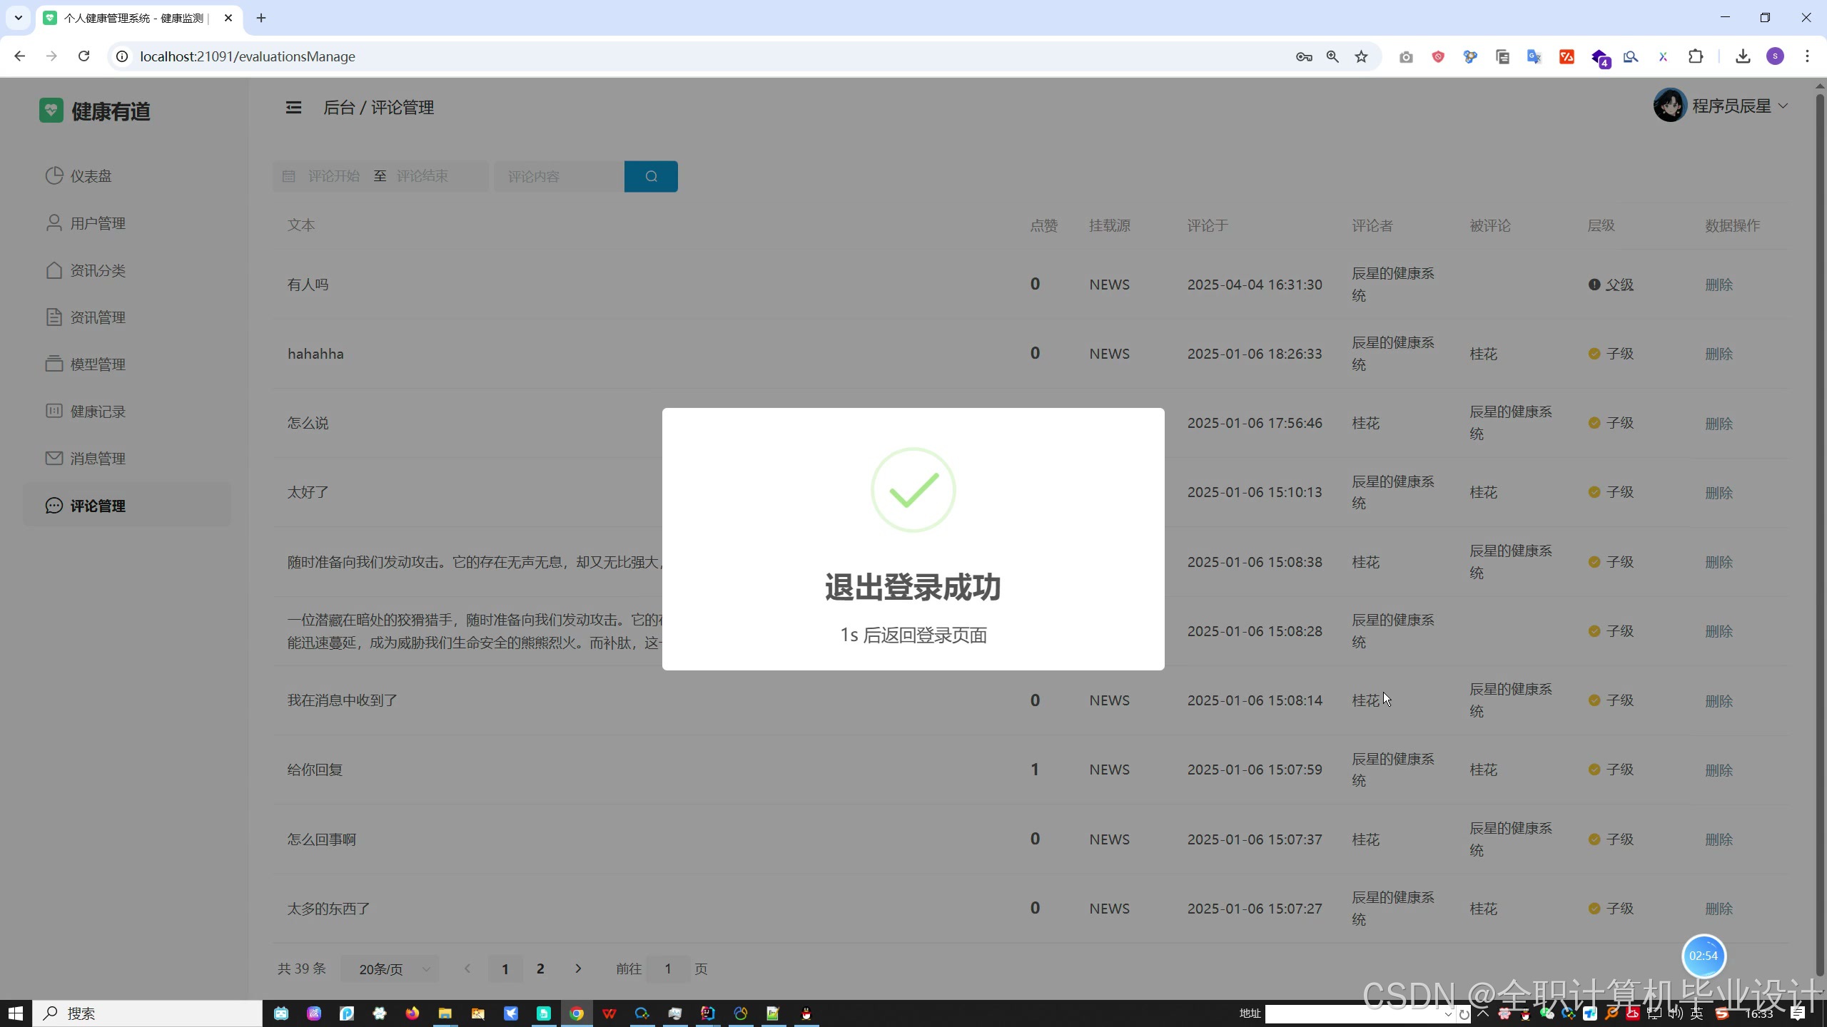
Task: Open the Windows Start menu
Action: click(16, 1013)
